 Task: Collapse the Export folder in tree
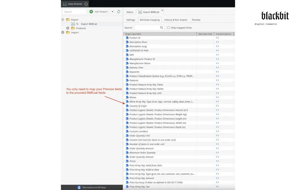tap(63, 20)
